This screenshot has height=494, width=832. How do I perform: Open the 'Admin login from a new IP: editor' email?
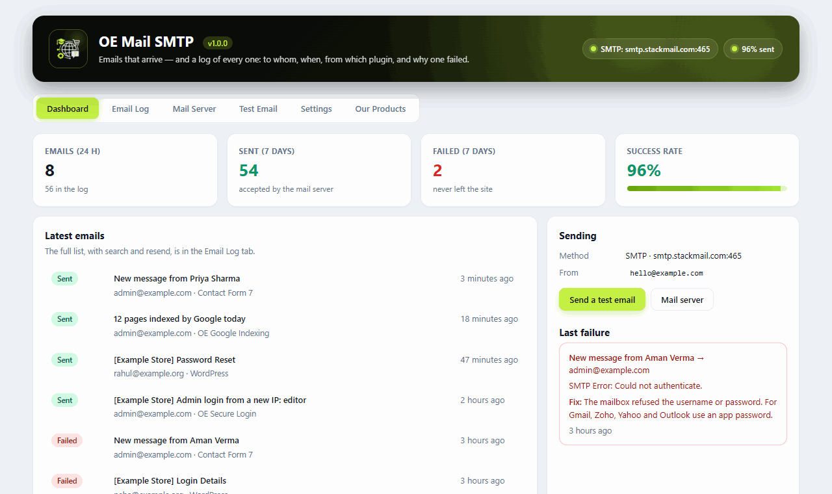coord(210,400)
